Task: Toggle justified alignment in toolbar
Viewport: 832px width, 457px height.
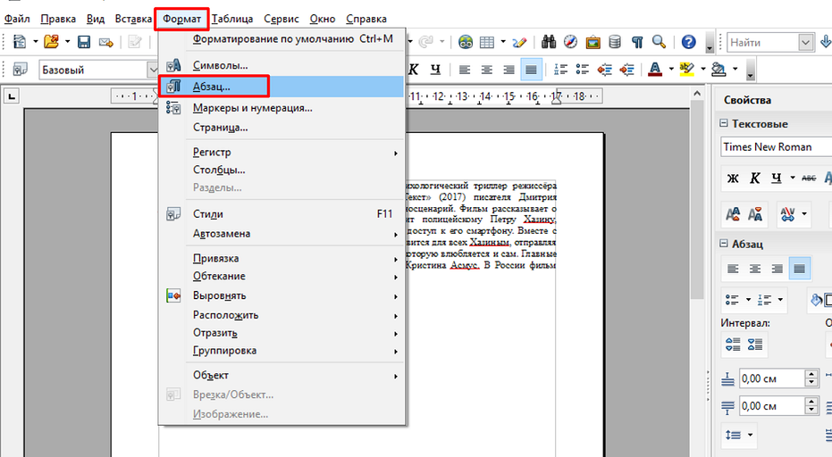Action: click(x=532, y=70)
